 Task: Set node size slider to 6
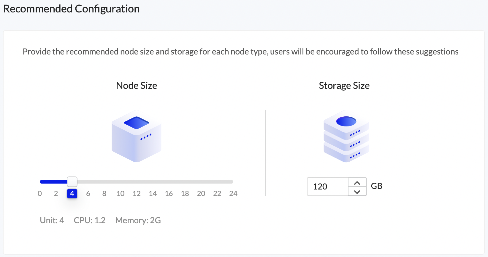[88, 194]
